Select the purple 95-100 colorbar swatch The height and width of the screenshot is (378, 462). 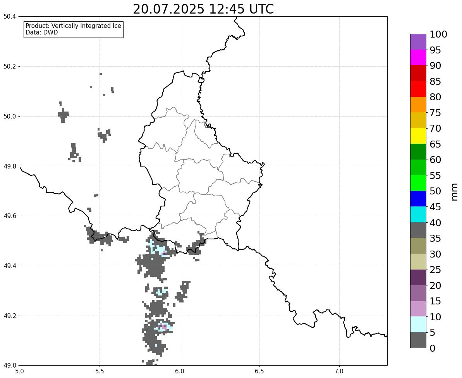[x=418, y=42]
